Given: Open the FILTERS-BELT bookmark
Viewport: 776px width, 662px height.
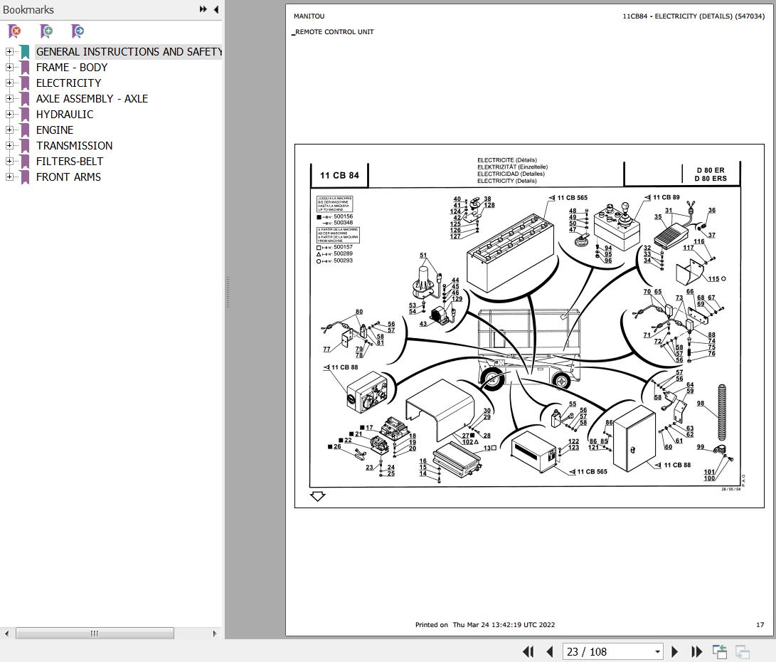Looking at the screenshot, I should pyautogui.click(x=70, y=162).
